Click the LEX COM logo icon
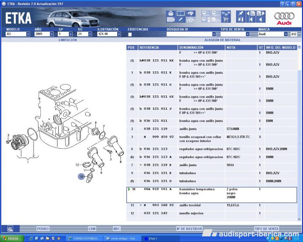This screenshot has height=242, width=303. [x=10, y=229]
